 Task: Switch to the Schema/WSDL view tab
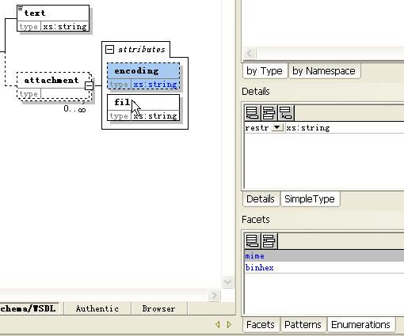(29, 308)
